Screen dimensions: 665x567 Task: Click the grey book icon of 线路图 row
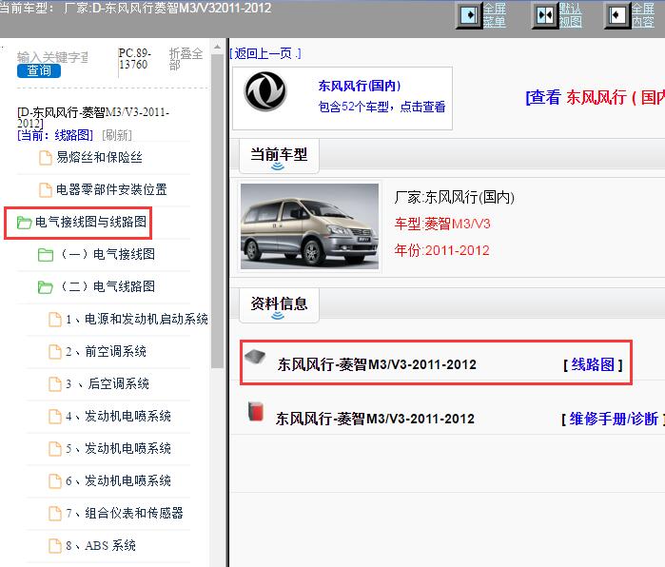click(255, 357)
